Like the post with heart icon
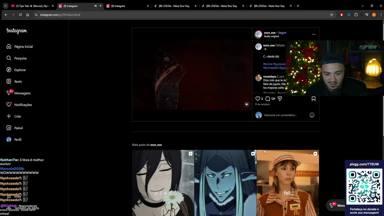This screenshot has height=216, width=384. coord(258,98)
